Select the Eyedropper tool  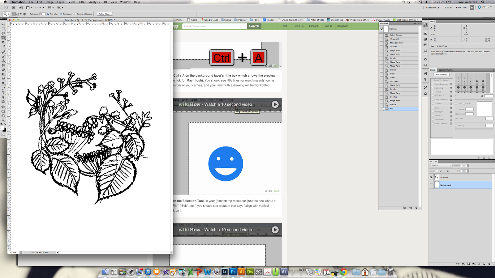click(x=3, y=47)
